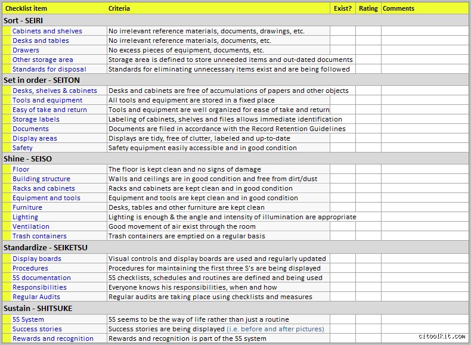Click the 'Safety' checklist item
The width and height of the screenshot is (471, 345).
(22, 148)
